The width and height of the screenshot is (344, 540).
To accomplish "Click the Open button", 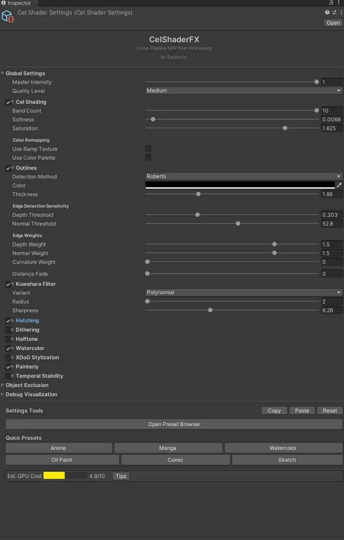I will pos(333,23).
